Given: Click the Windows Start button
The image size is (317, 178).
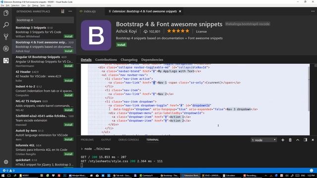Looking at the screenshot, I should click(x=3, y=176).
